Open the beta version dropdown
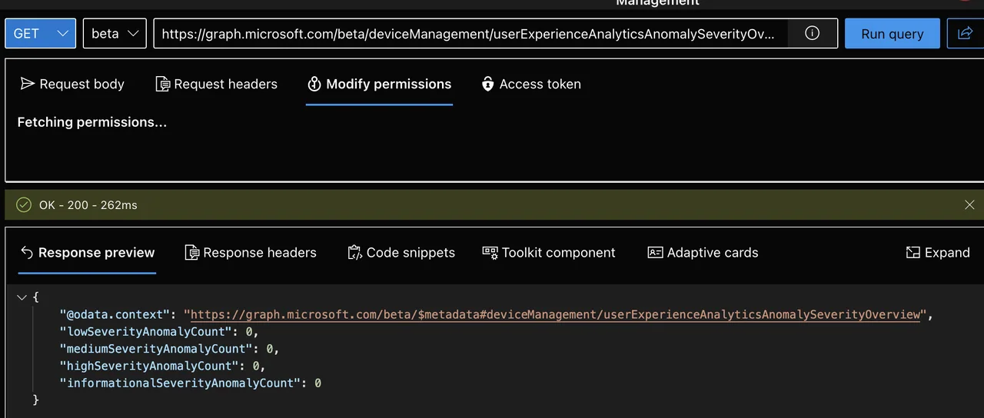The image size is (984, 418). coord(115,33)
